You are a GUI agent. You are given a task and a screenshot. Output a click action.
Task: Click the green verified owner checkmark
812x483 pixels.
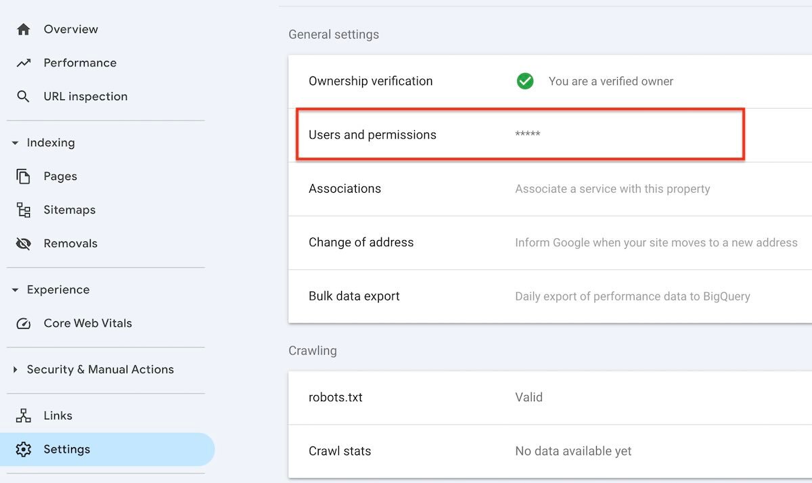(524, 81)
